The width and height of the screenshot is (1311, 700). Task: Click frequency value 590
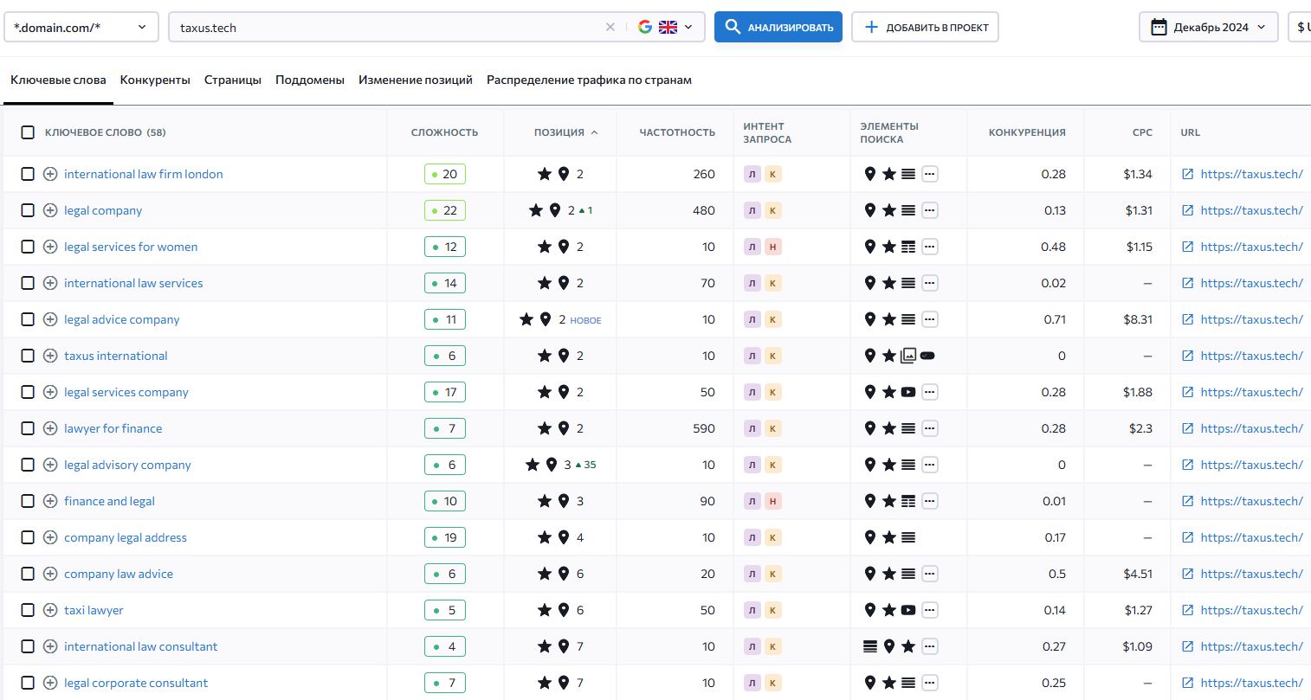704,428
